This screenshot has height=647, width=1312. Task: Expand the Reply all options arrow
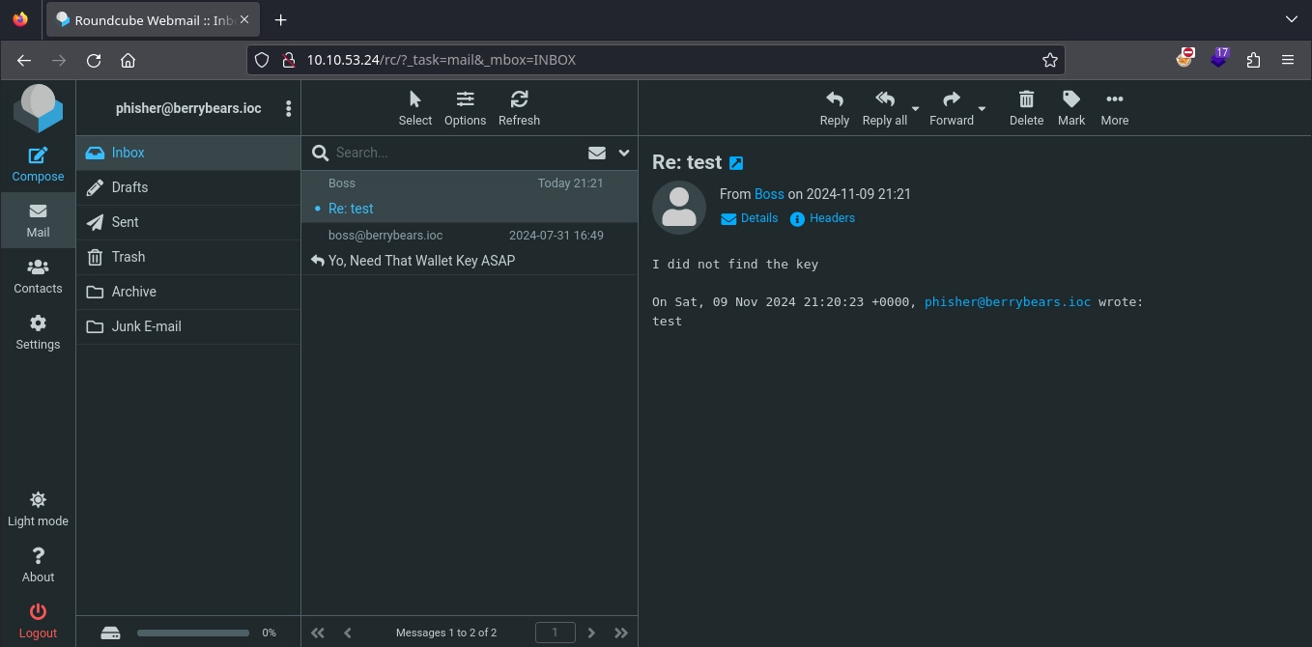[916, 108]
